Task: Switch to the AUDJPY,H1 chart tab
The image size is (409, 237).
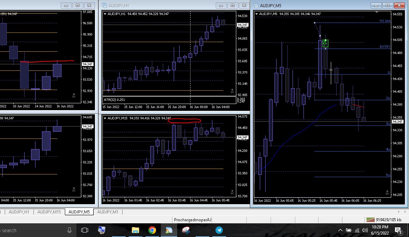Action: (x=19, y=212)
